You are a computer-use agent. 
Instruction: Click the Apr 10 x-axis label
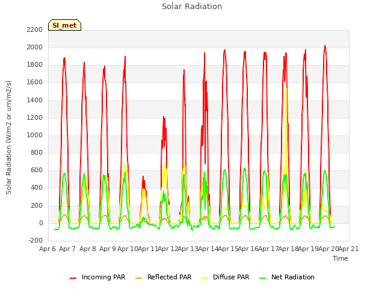tap(128, 249)
